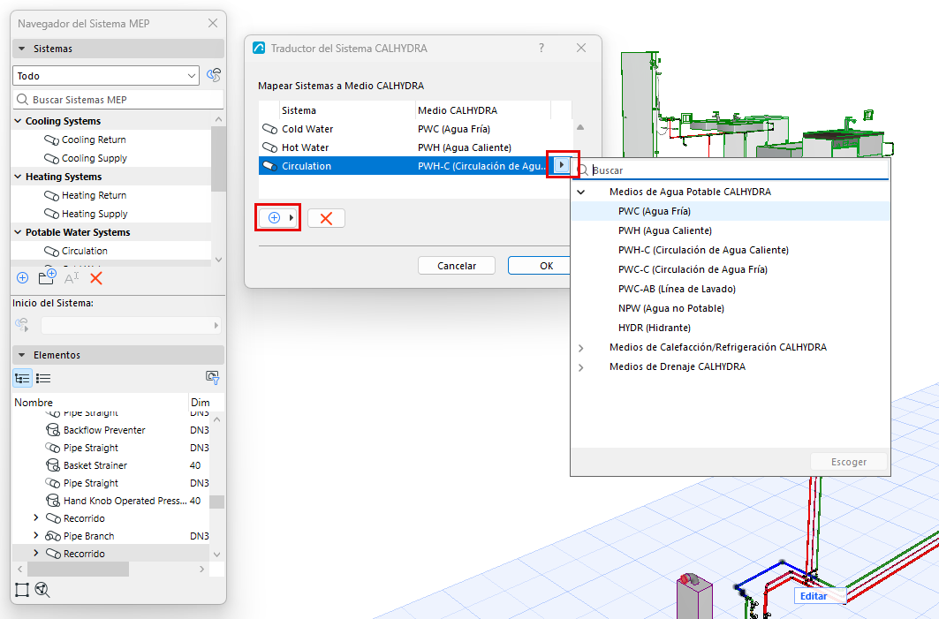Screen dimensions: 939x619
Task: Click the Rename system icon in navigator
Action: (x=72, y=278)
